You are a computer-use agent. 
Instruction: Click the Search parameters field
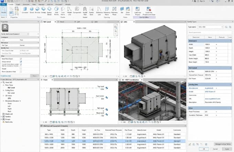pos(210,33)
